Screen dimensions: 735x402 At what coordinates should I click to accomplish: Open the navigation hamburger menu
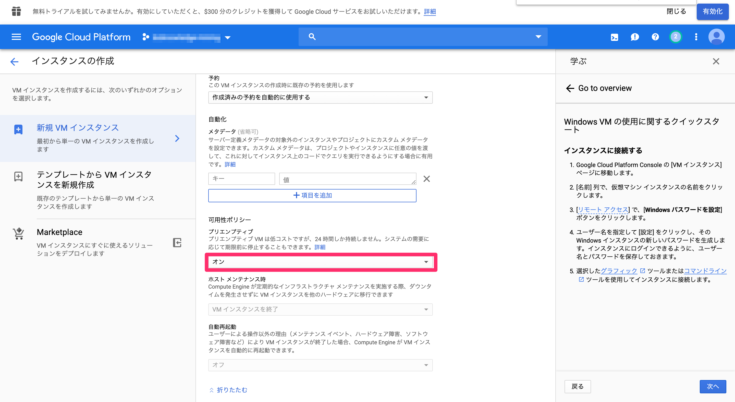coord(16,37)
